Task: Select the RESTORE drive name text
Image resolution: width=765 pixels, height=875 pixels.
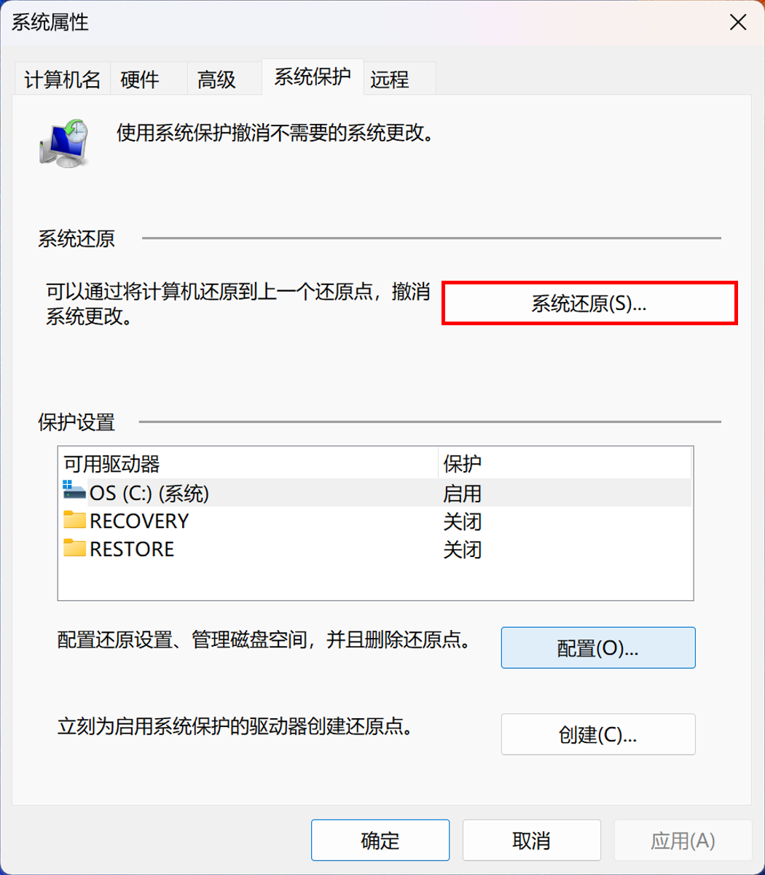Action: tap(132, 549)
